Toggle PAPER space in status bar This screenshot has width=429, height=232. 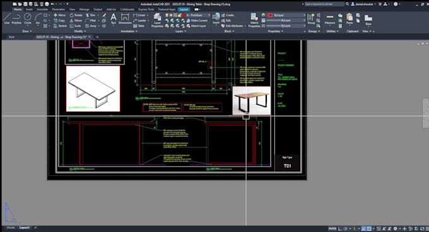click(332, 228)
